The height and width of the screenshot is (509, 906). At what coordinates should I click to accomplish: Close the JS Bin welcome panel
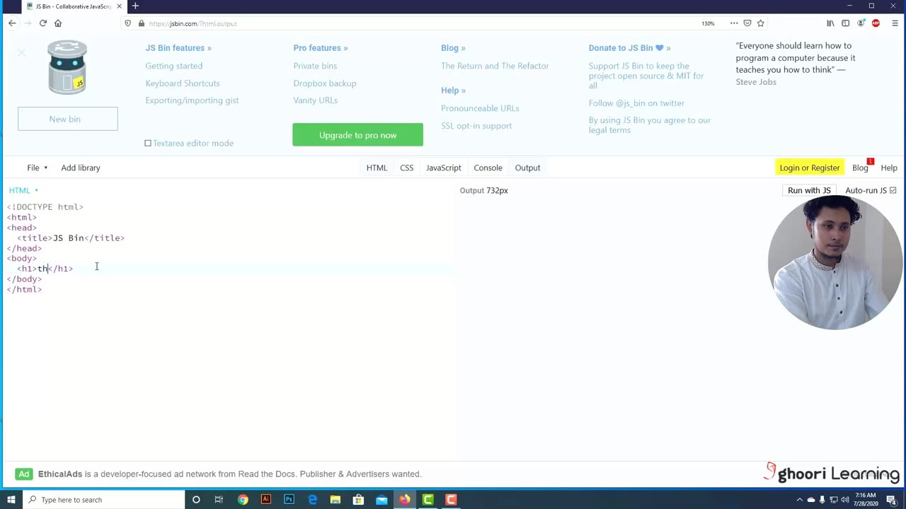[21, 52]
